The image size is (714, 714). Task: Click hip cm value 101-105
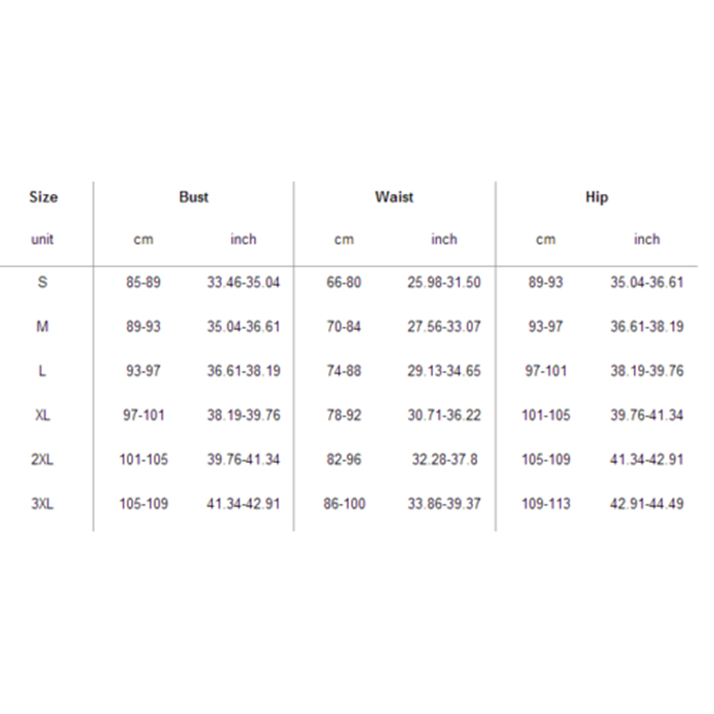[546, 415]
